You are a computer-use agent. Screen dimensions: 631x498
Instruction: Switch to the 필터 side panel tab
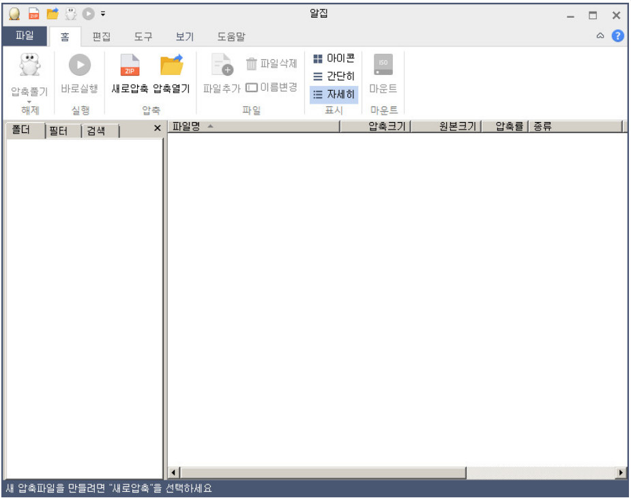(63, 131)
